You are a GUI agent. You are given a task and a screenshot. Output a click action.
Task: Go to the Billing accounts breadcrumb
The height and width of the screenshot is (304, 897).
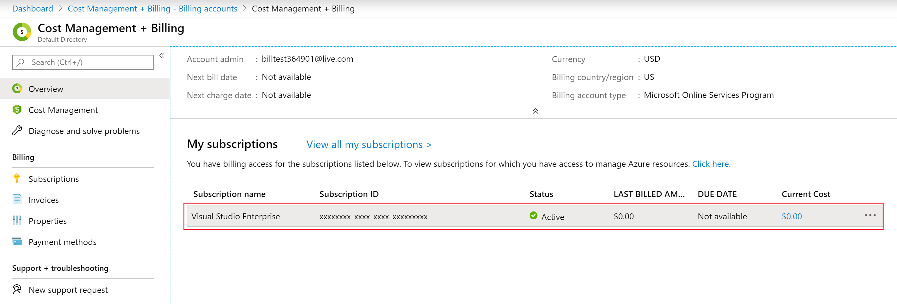click(x=152, y=9)
